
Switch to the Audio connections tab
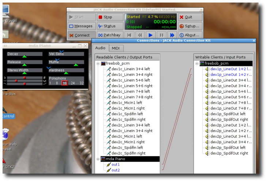pos(100,48)
